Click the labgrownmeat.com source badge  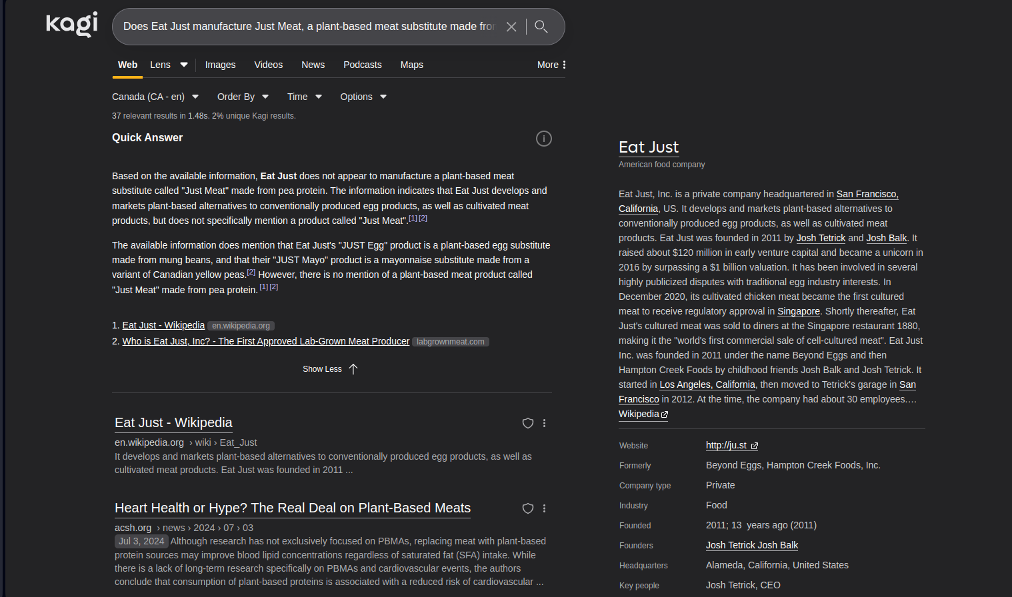point(451,342)
